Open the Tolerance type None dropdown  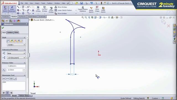(16, 53)
